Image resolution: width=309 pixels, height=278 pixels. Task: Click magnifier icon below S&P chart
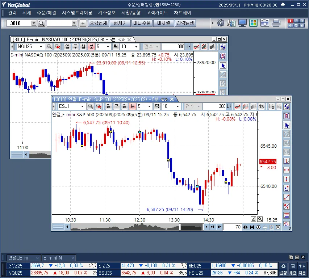260,219
